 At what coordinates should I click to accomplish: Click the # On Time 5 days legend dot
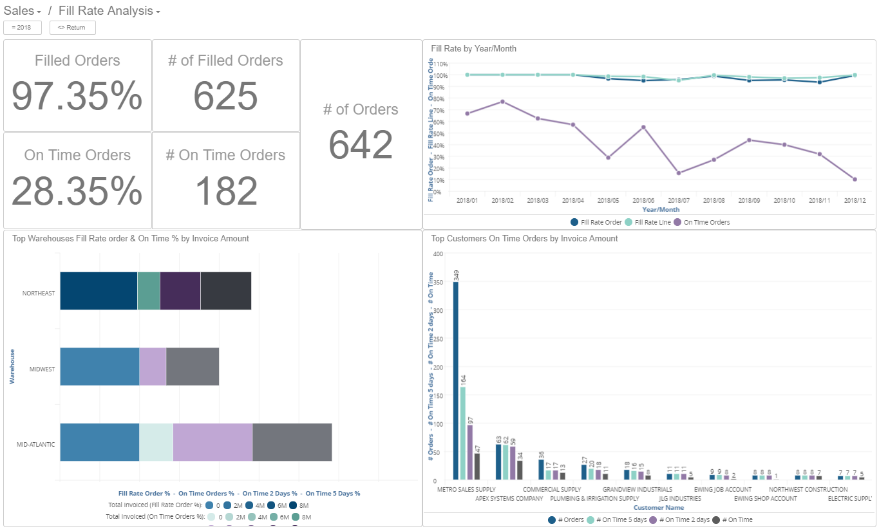tap(589, 519)
